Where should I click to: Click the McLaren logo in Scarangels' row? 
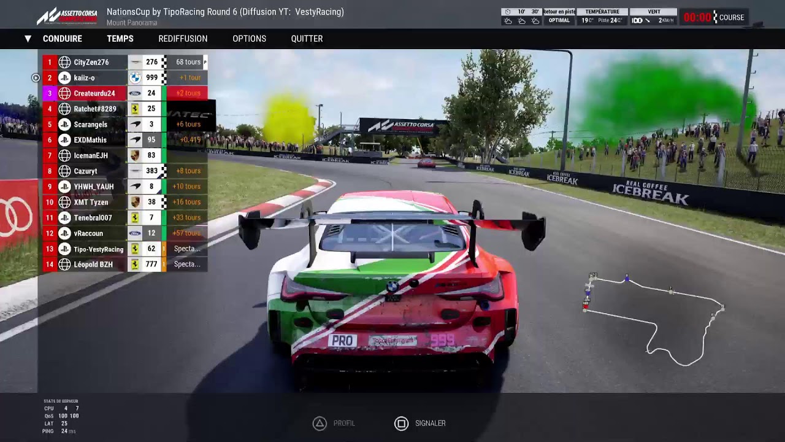point(135,125)
